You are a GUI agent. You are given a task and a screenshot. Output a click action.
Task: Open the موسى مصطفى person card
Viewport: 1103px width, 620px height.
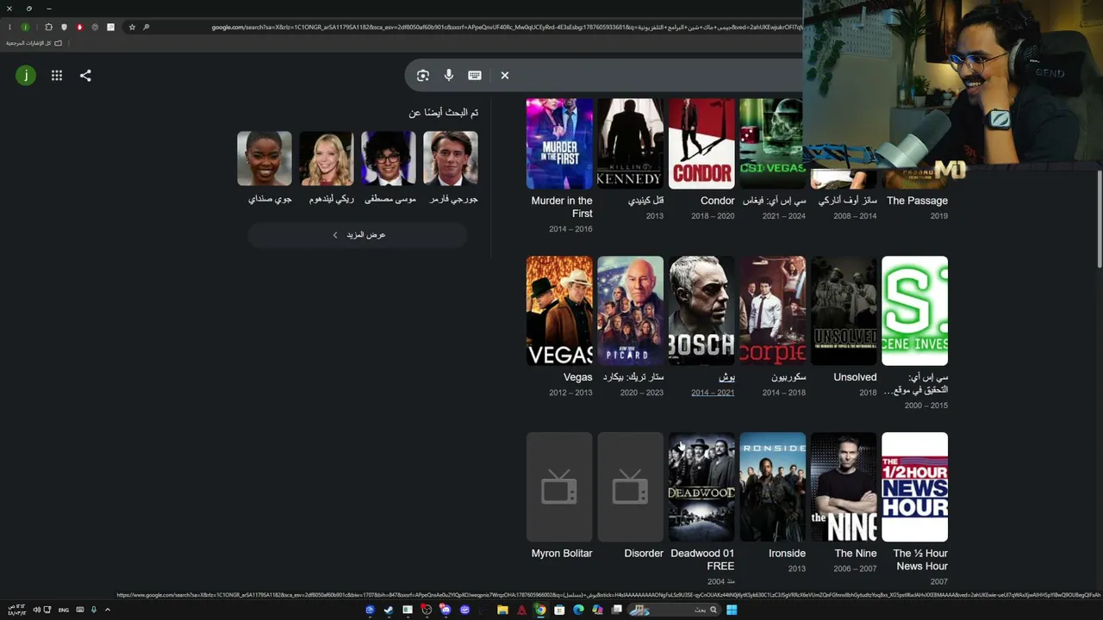(389, 169)
